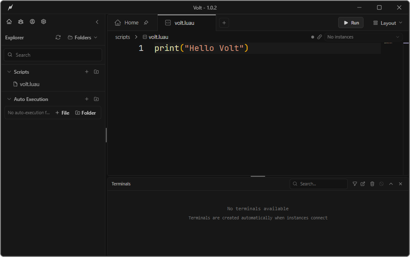Viewport: 410px width, 257px height.
Task: Click the Terminals panel title
Action: pos(121,184)
